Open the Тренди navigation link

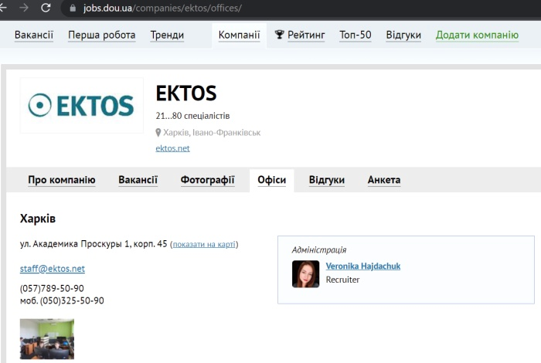coord(167,35)
